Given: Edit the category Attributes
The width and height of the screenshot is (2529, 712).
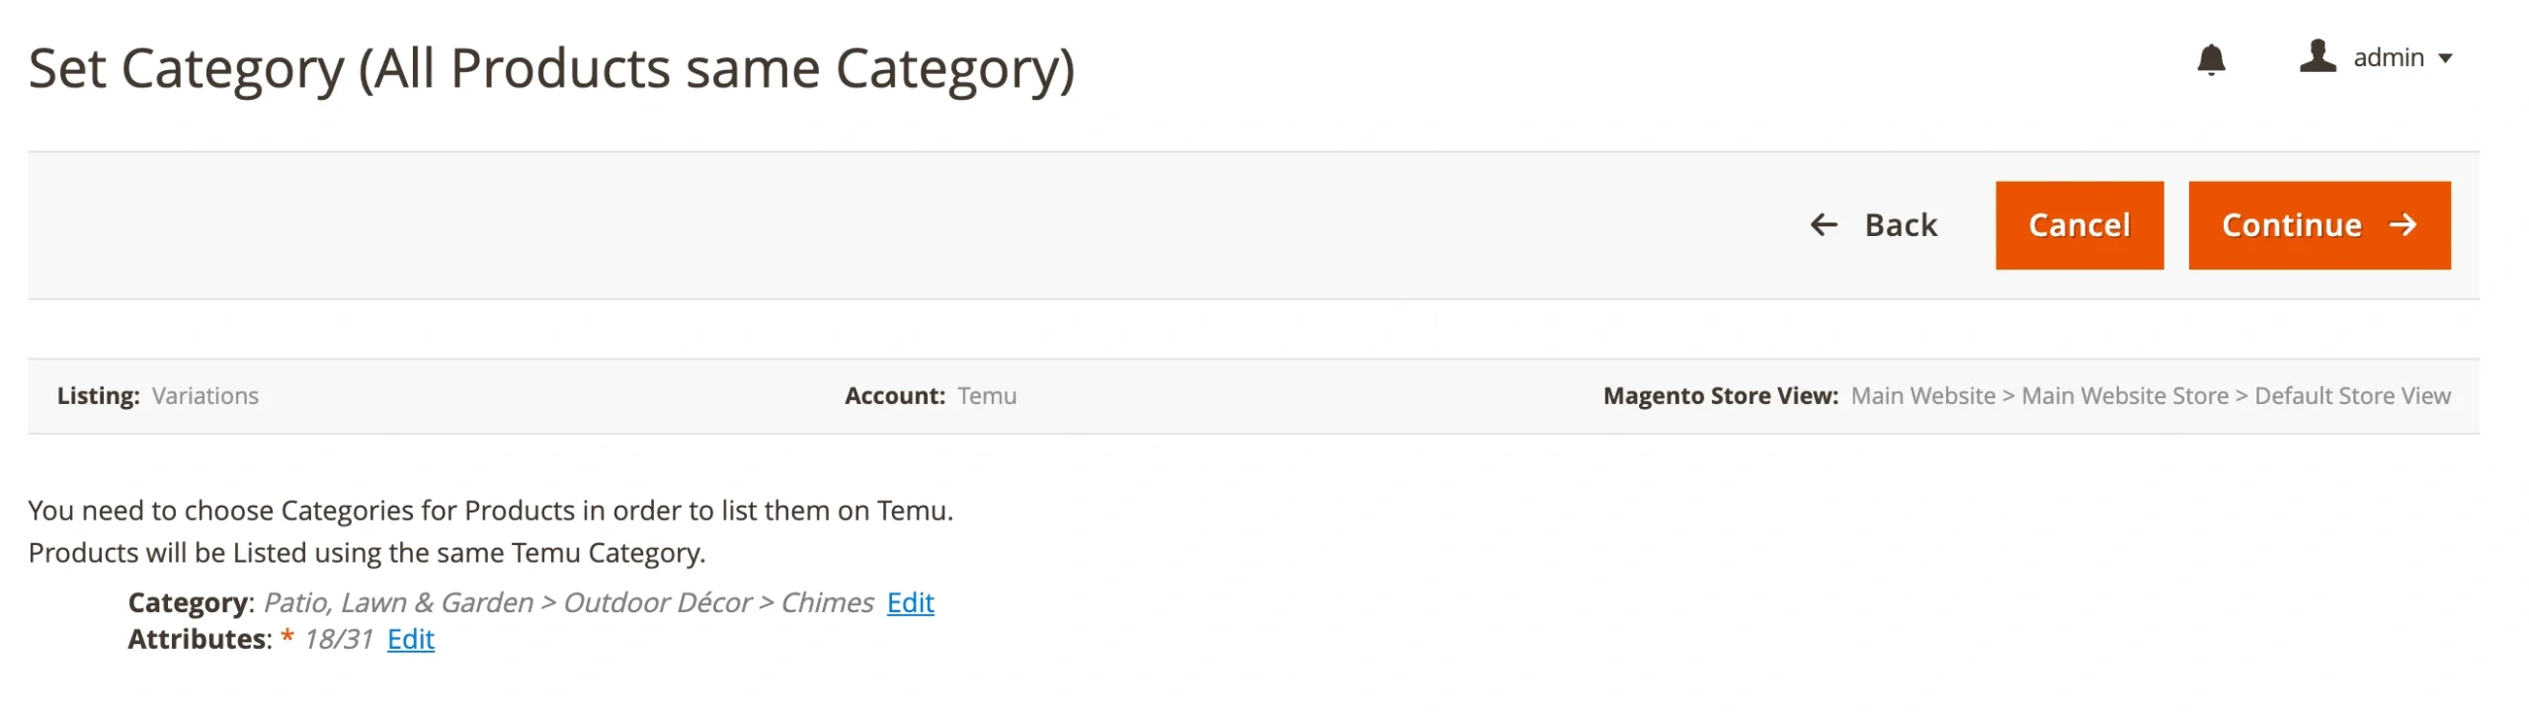Looking at the screenshot, I should (410, 639).
